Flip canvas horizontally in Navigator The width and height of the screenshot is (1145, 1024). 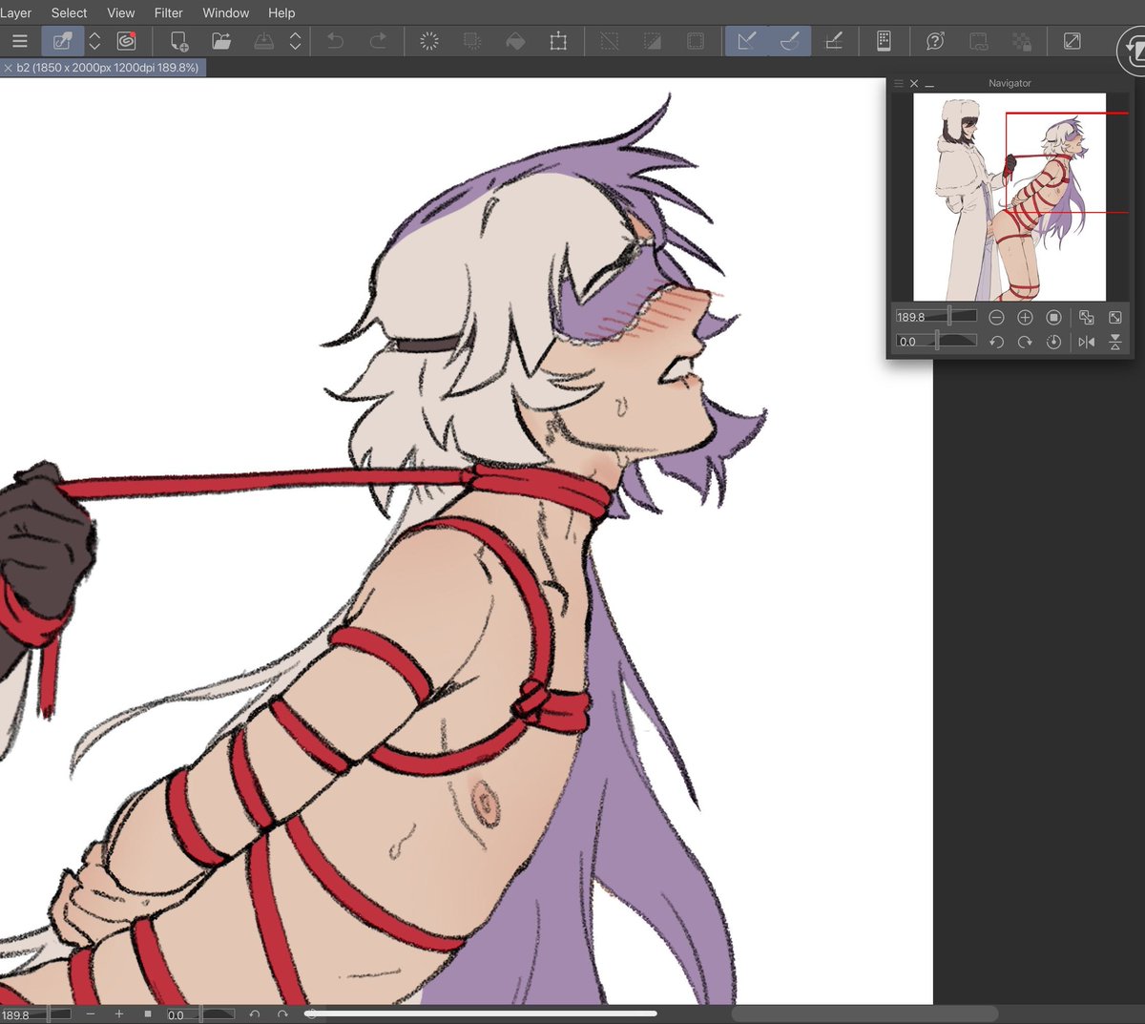pyautogui.click(x=1087, y=342)
